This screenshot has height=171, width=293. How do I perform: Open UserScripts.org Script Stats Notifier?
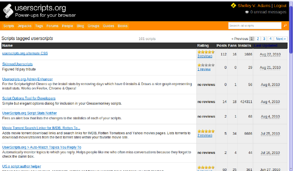(30, 113)
